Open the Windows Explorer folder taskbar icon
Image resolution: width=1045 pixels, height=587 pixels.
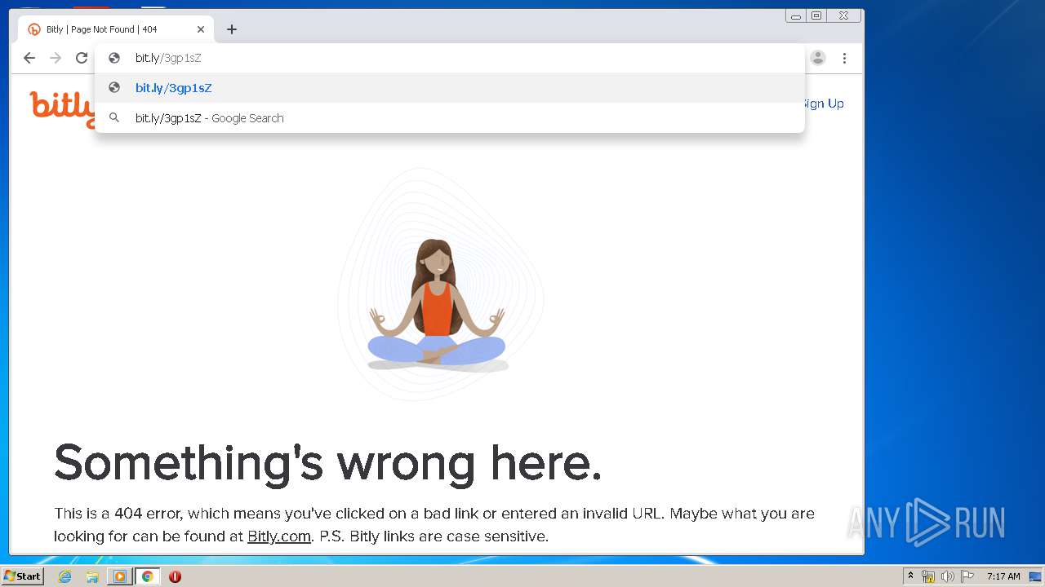(x=92, y=576)
